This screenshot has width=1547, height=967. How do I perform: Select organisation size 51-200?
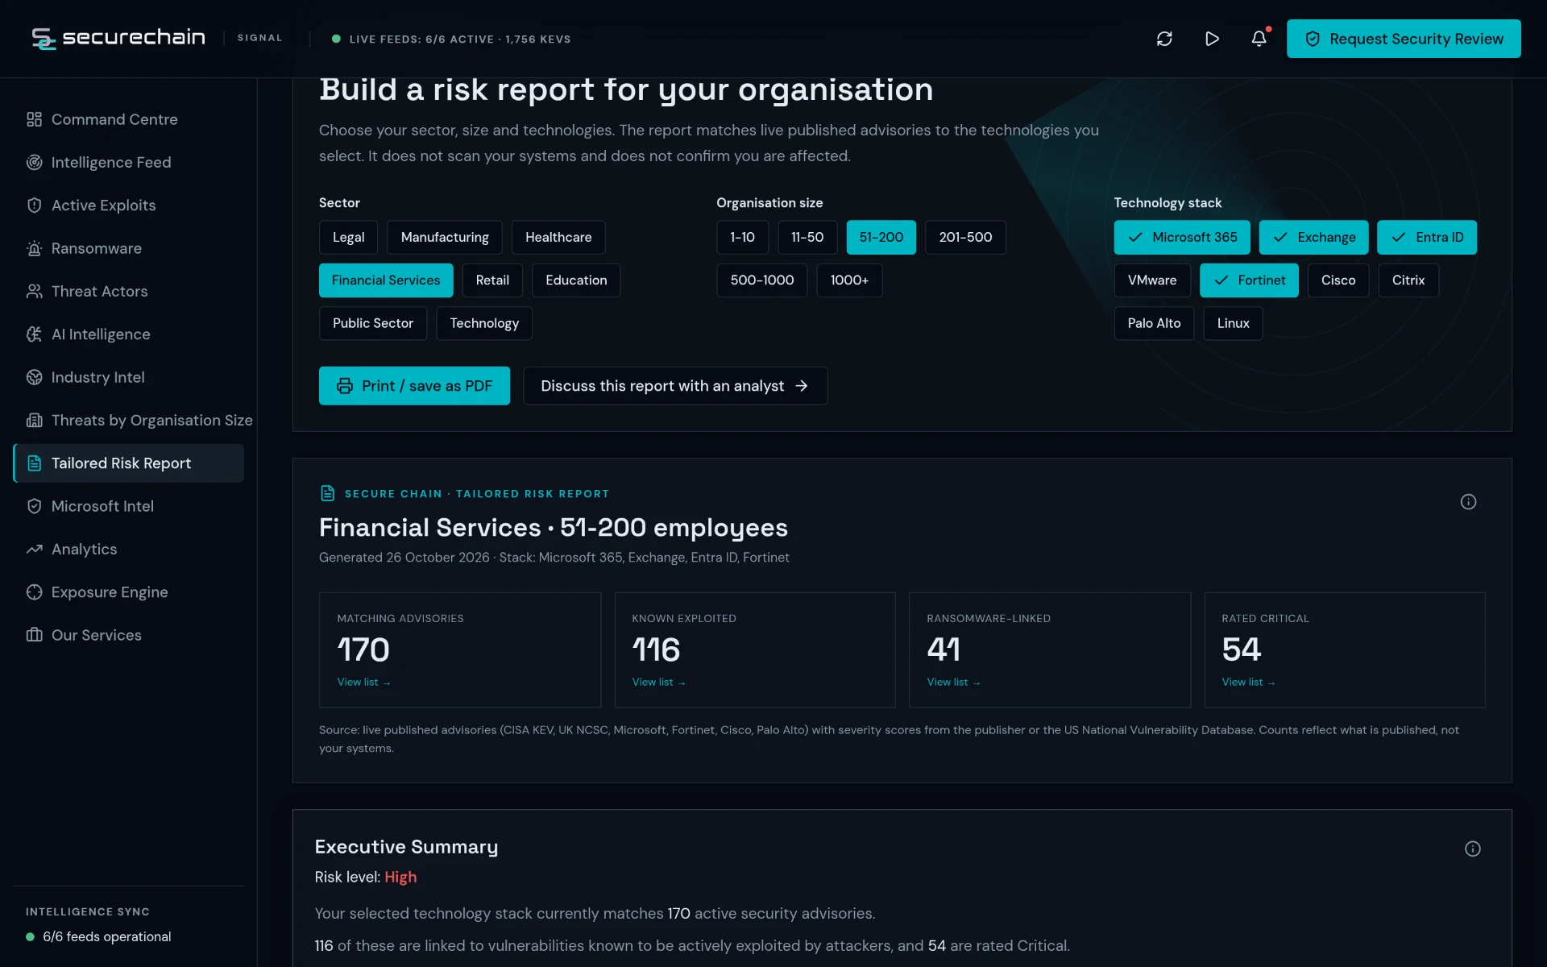click(x=881, y=237)
